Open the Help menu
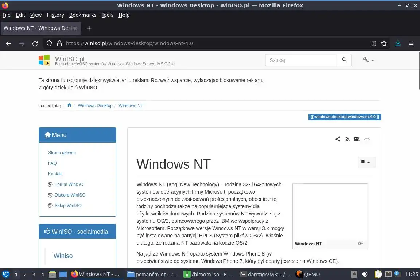 pyautogui.click(x=124, y=15)
